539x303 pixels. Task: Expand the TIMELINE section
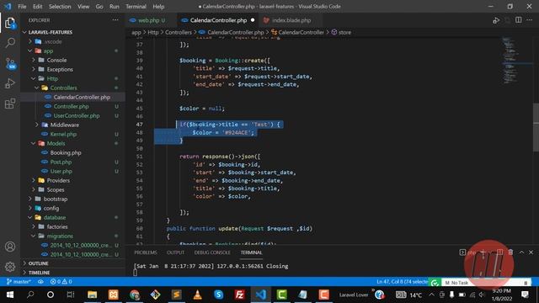39,273
